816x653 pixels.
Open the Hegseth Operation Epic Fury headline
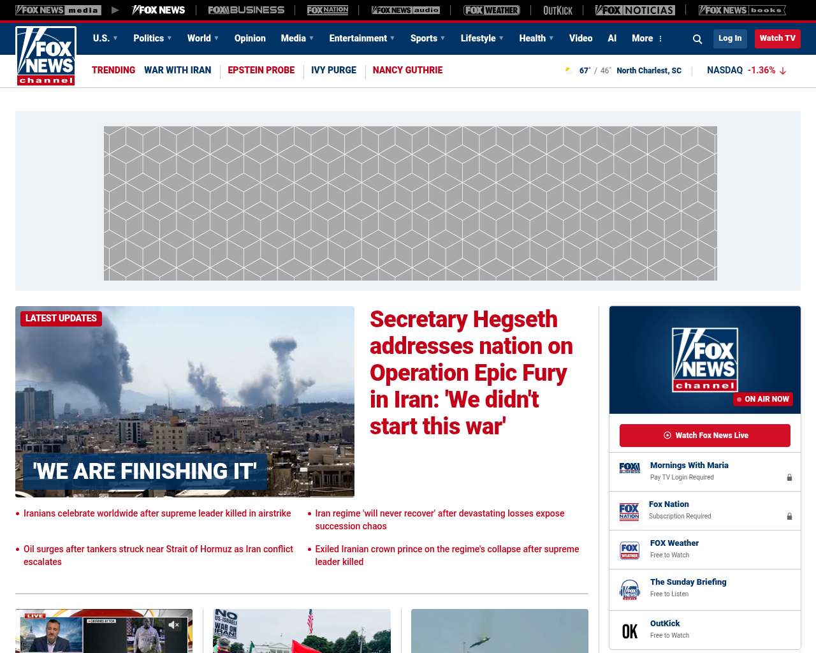click(x=471, y=372)
